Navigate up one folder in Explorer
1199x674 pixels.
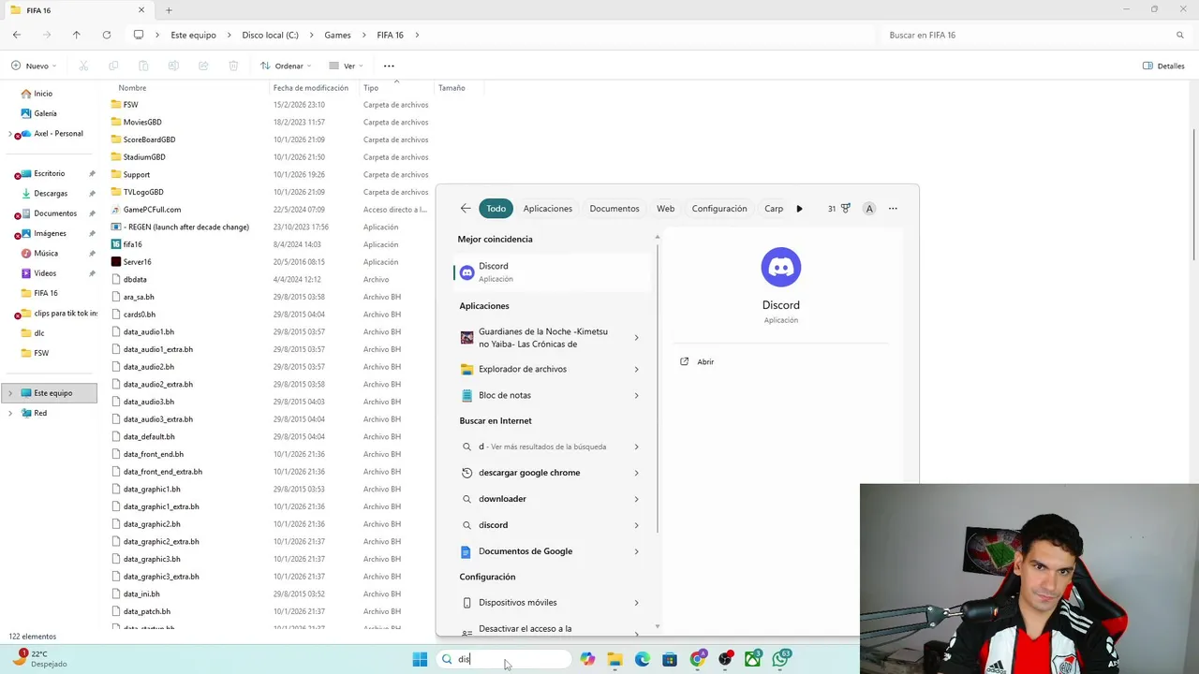tap(76, 35)
